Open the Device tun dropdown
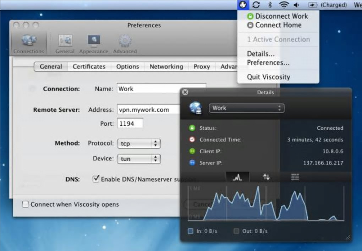 coord(139,159)
